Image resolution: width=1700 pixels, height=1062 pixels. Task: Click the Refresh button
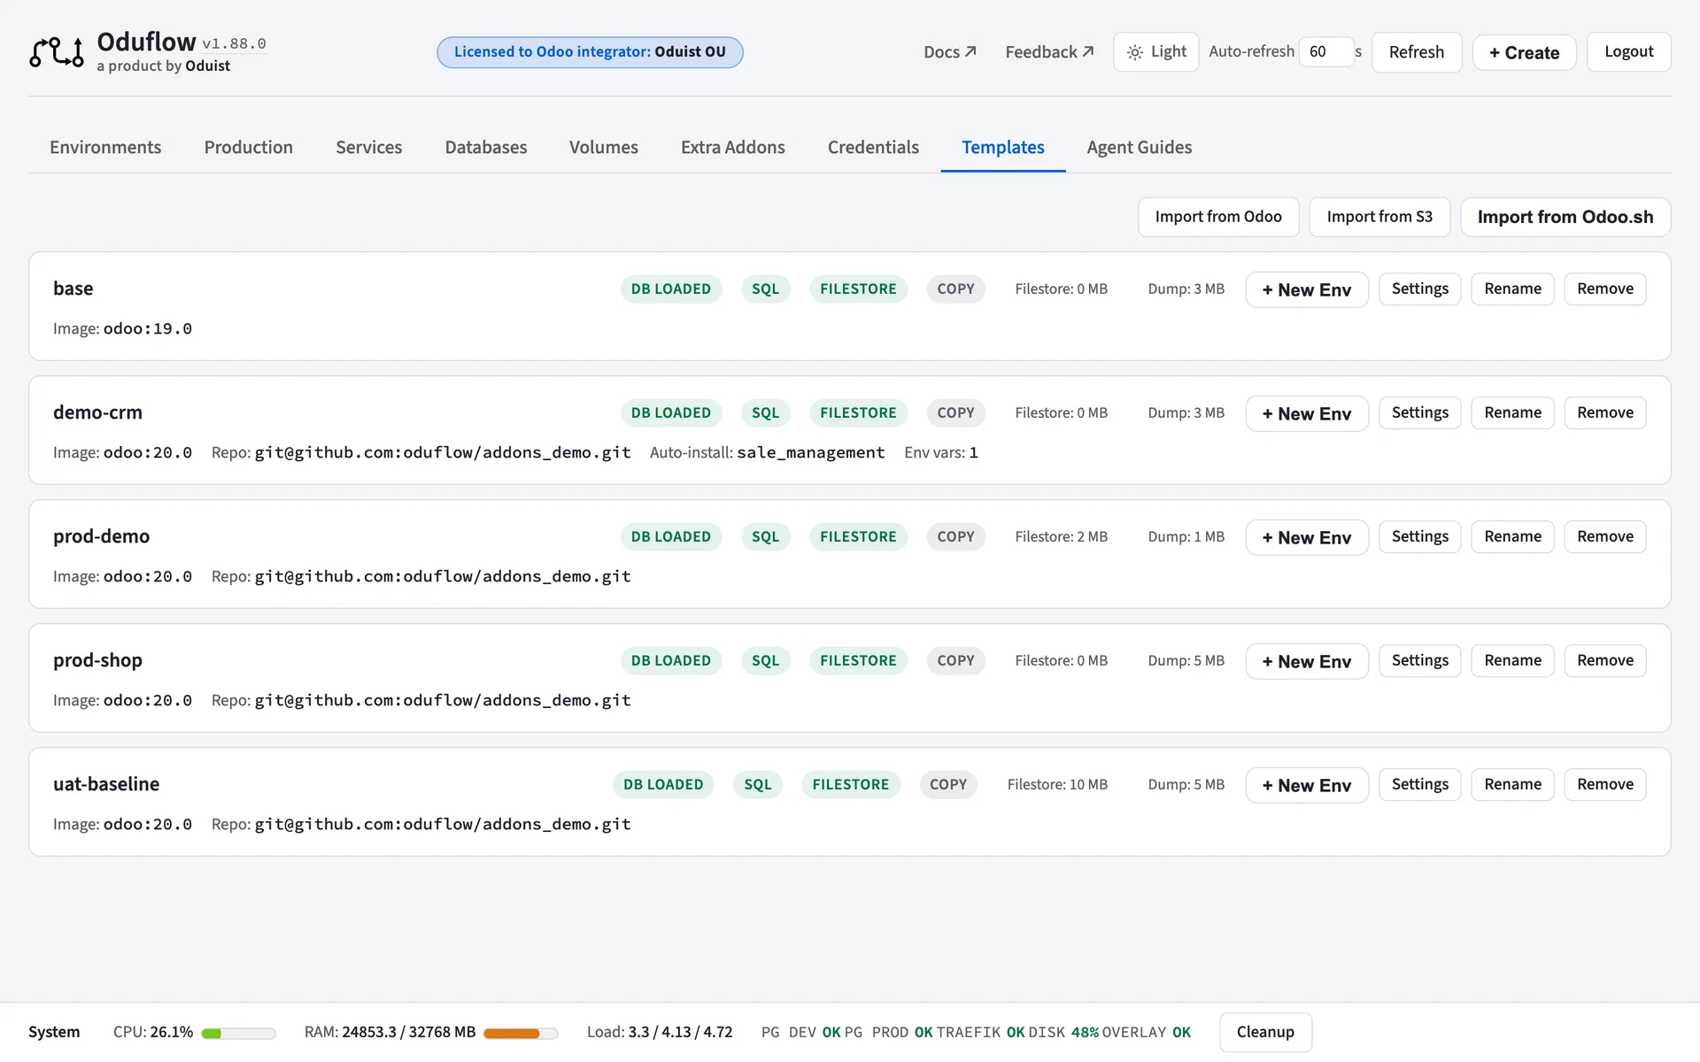[x=1416, y=52]
